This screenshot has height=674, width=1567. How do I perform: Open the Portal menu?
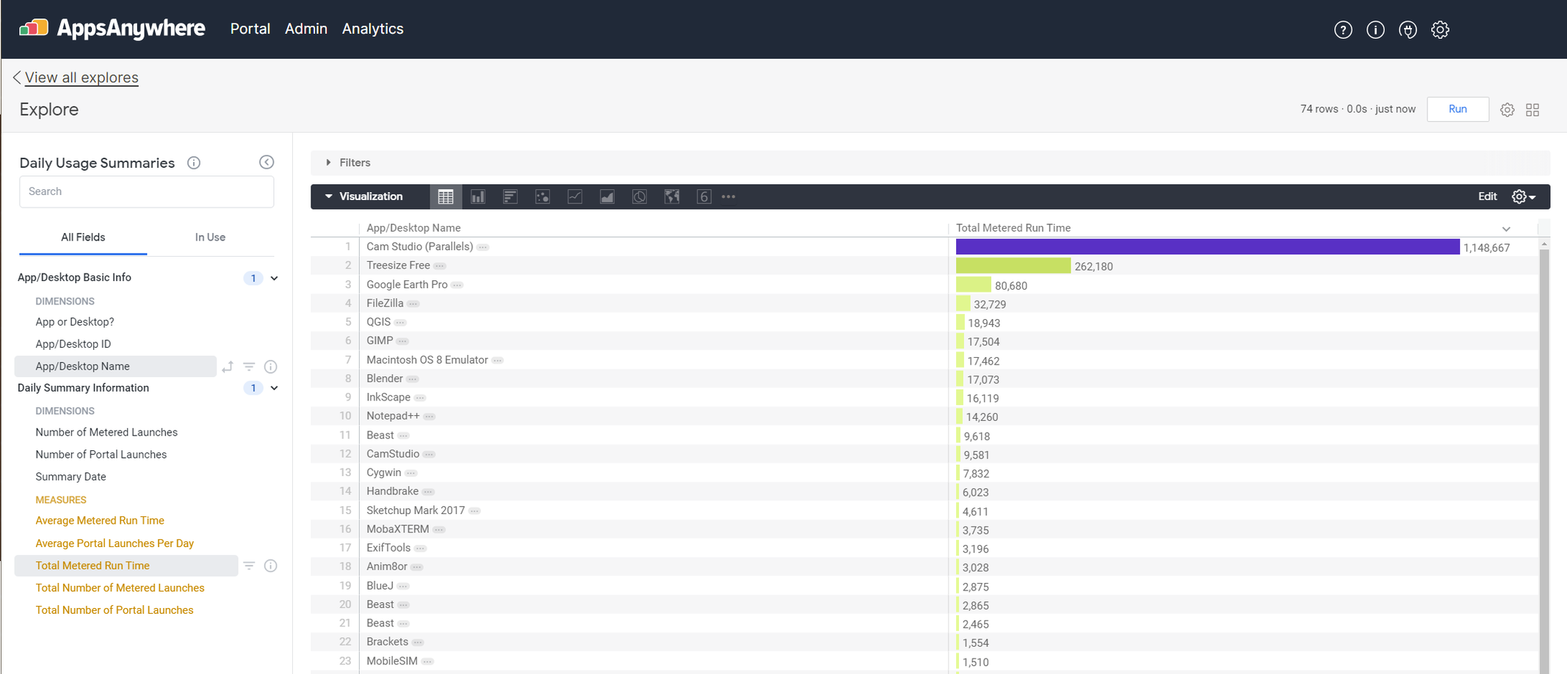pyautogui.click(x=250, y=29)
